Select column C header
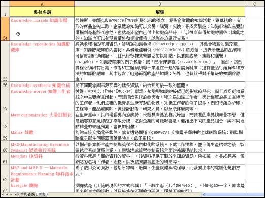 [x=255, y=4]
